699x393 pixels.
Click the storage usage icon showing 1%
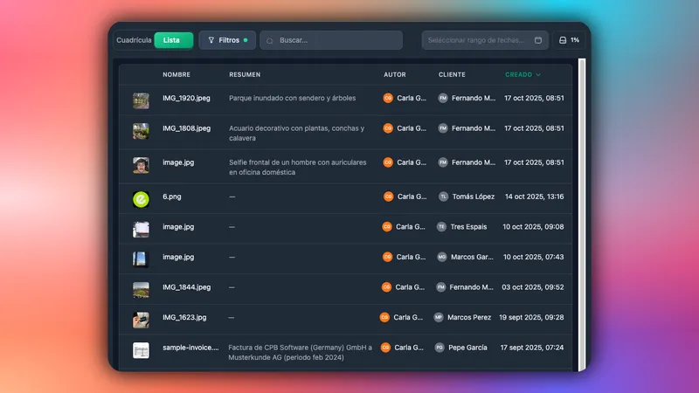563,40
